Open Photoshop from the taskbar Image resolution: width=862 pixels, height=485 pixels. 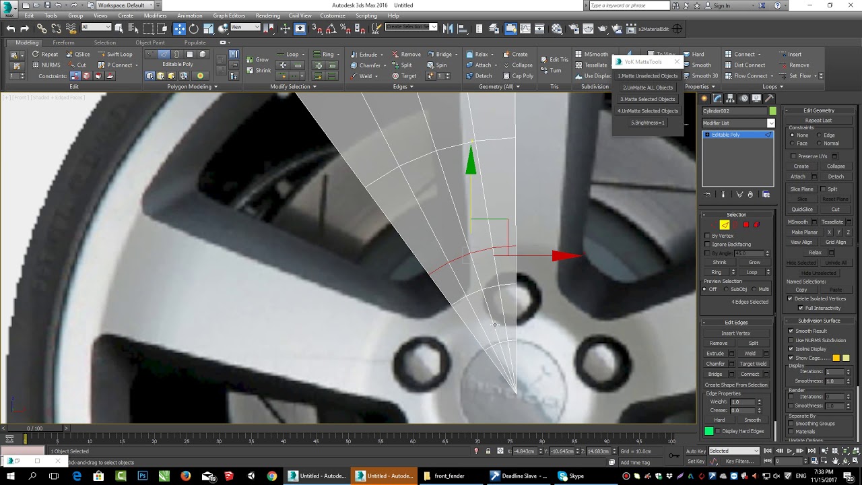(x=142, y=476)
